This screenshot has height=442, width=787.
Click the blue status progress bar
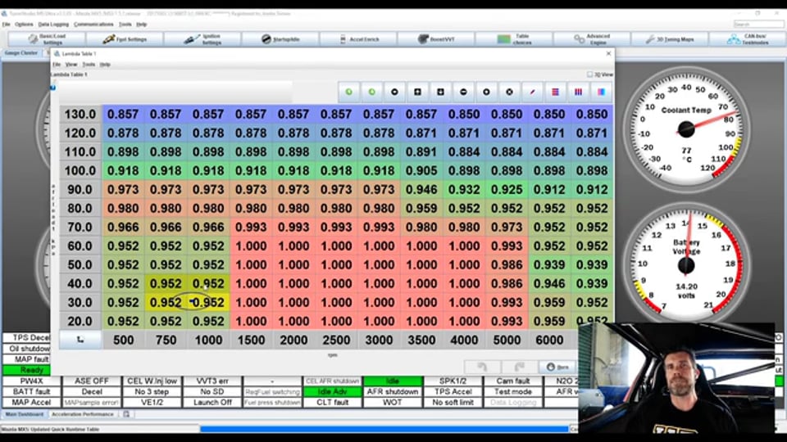[384, 429]
